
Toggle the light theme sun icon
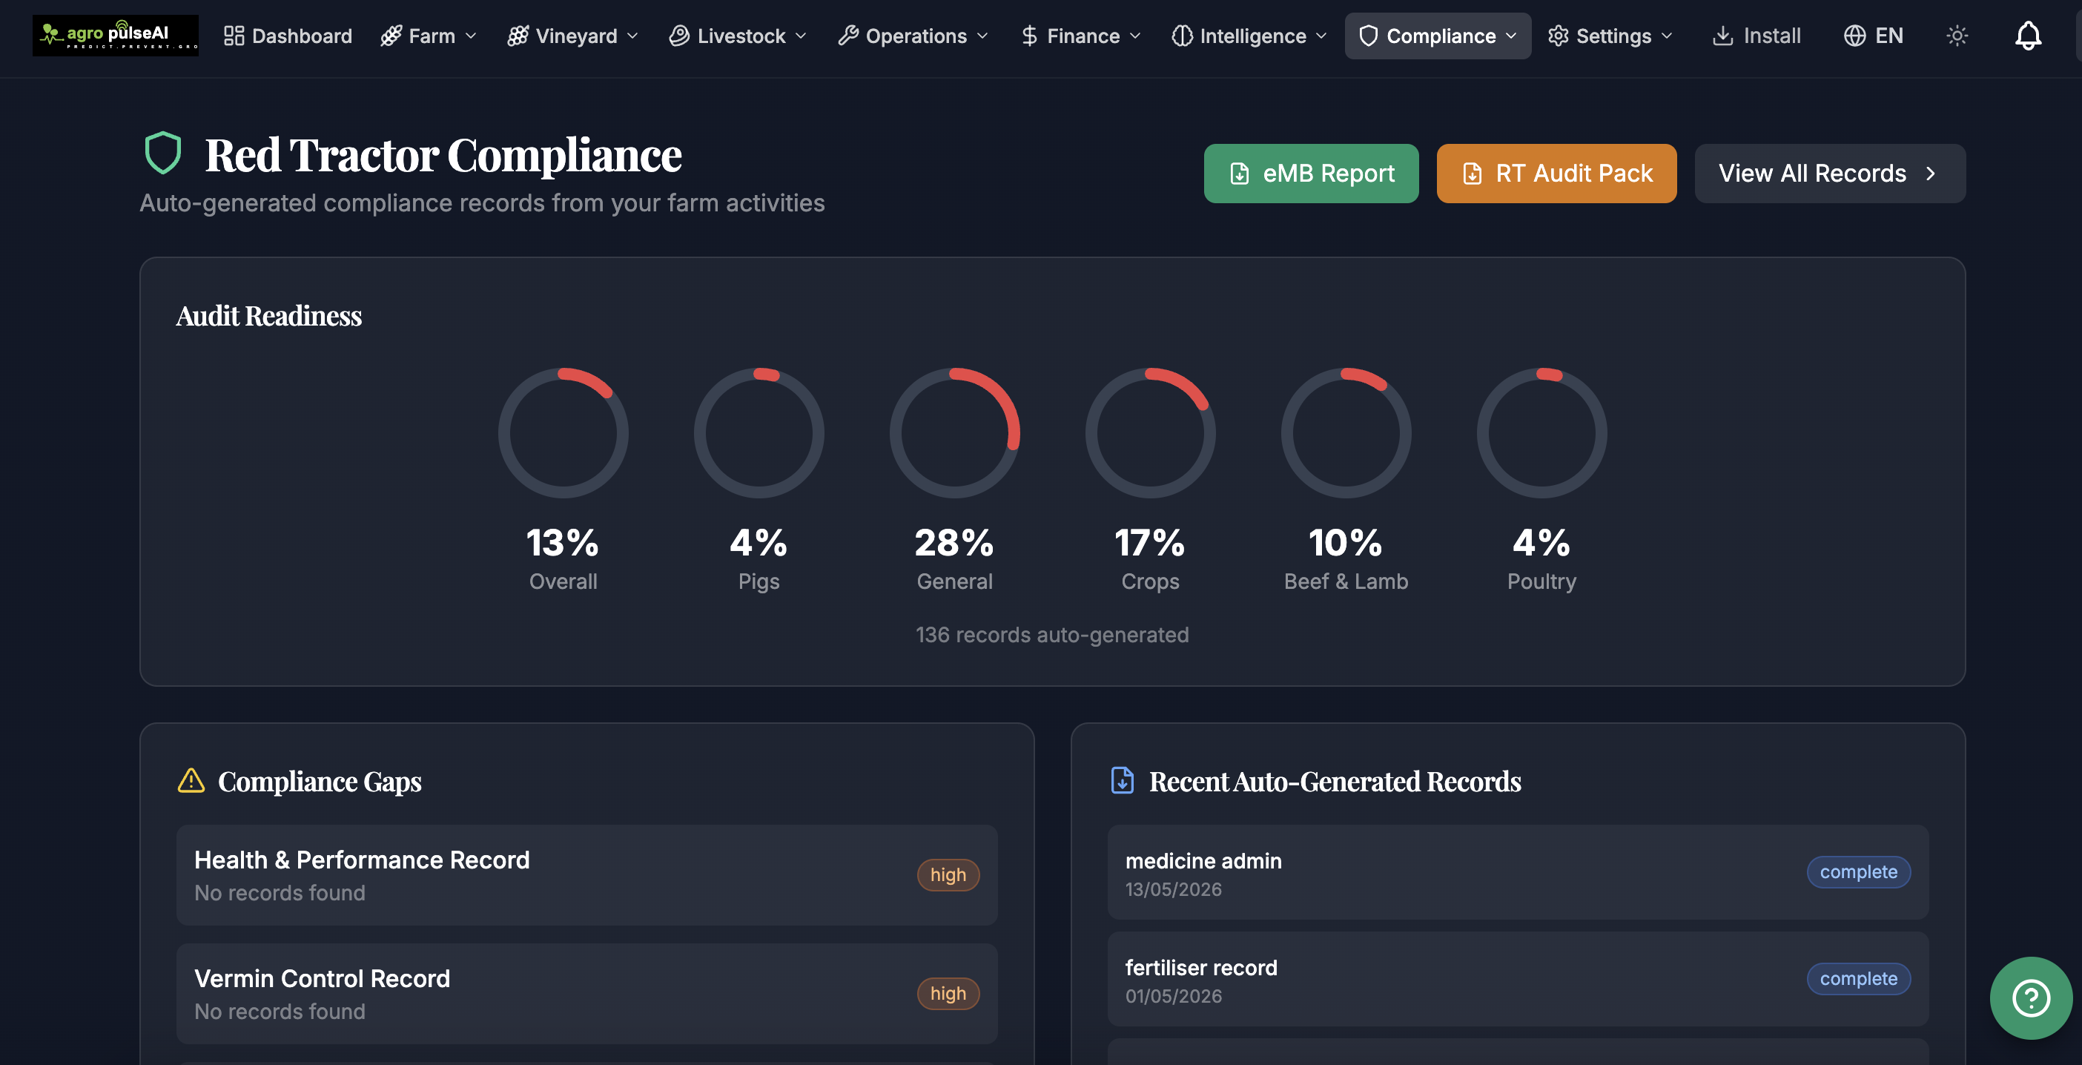(1957, 36)
